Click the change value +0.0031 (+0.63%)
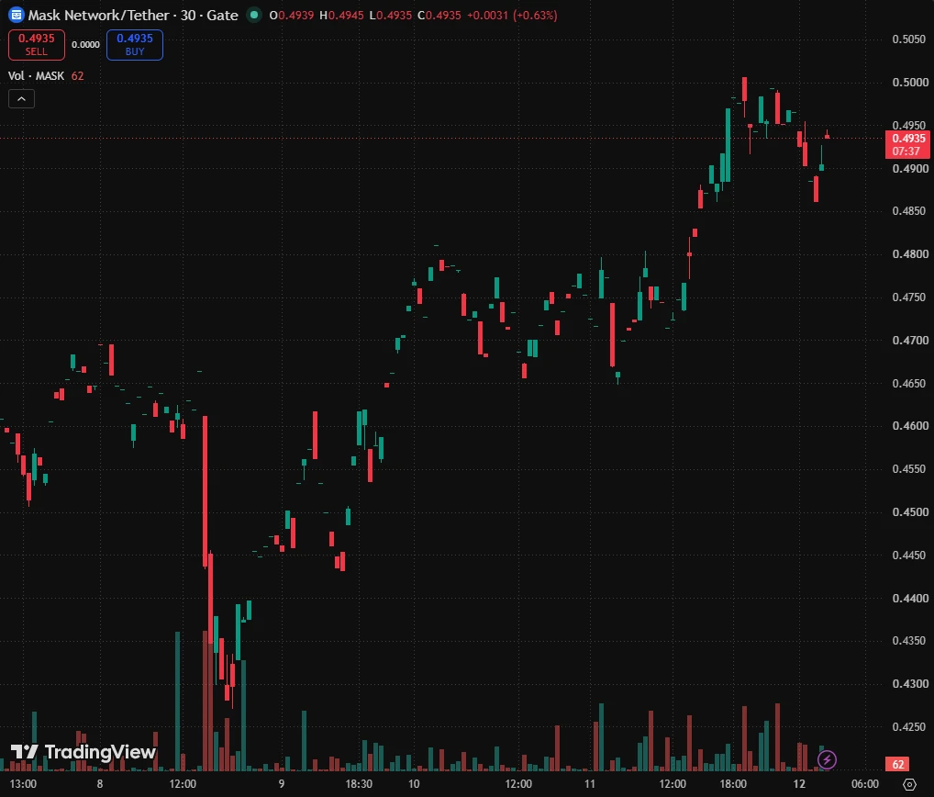 tap(512, 16)
